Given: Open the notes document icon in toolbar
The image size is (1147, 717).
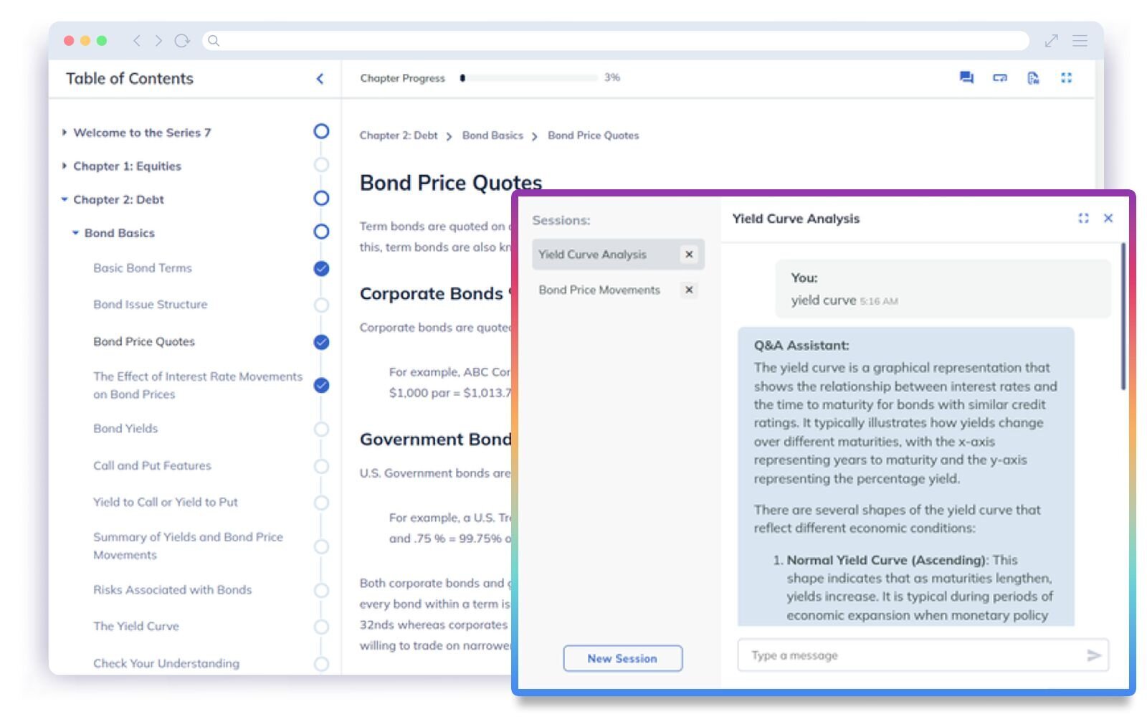Looking at the screenshot, I should (x=1033, y=77).
